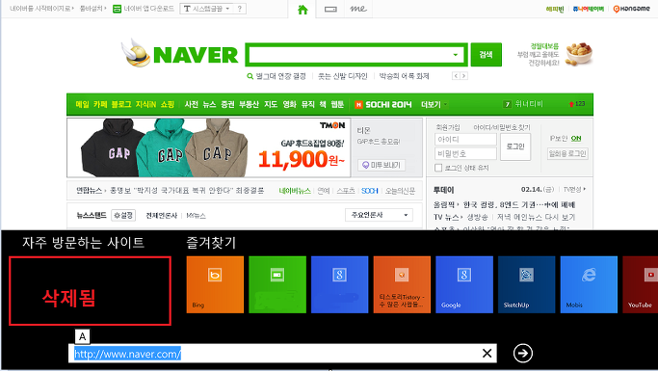Open 뉴스스탠드 설정 gear button
Viewport: 658px width, 371px height.
[123, 215]
